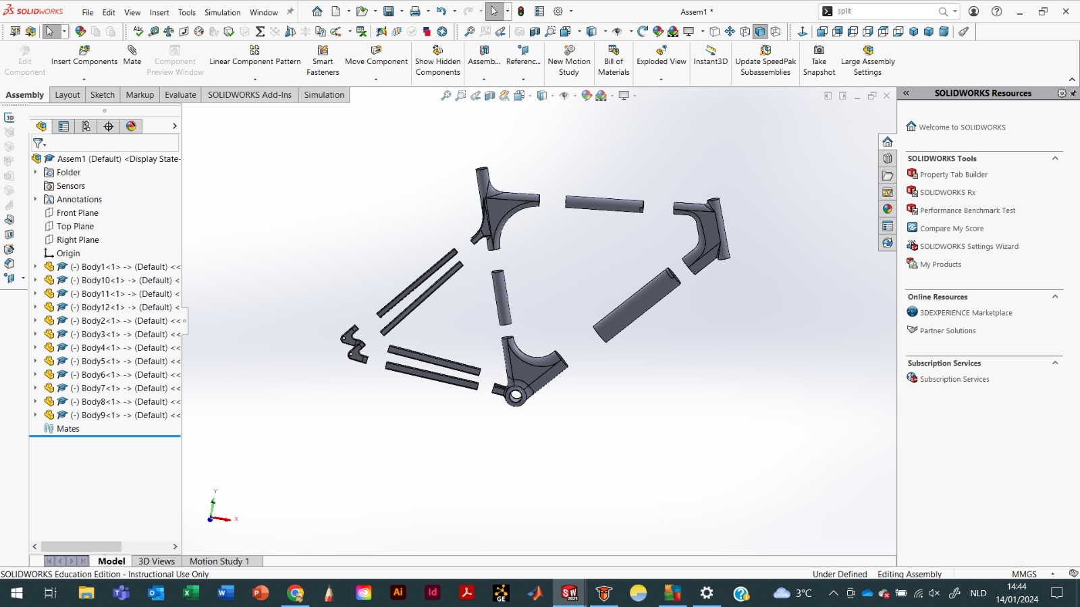
Task: Collapse Online Resources section
Action: point(1055,297)
